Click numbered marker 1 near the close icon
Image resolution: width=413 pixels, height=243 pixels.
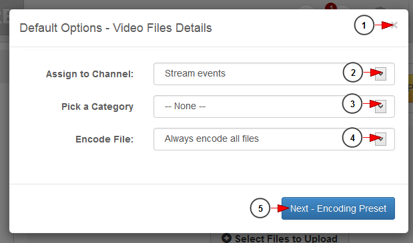point(364,25)
